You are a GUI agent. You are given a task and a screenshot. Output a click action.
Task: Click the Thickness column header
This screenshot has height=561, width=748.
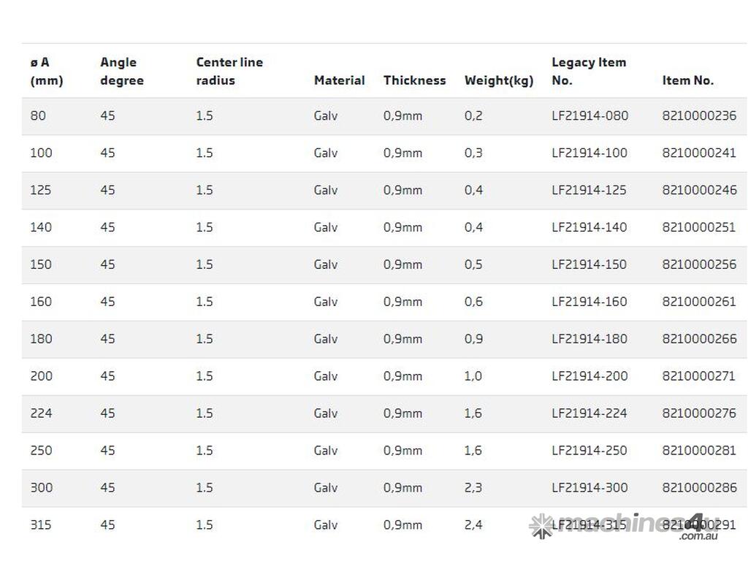(x=414, y=80)
